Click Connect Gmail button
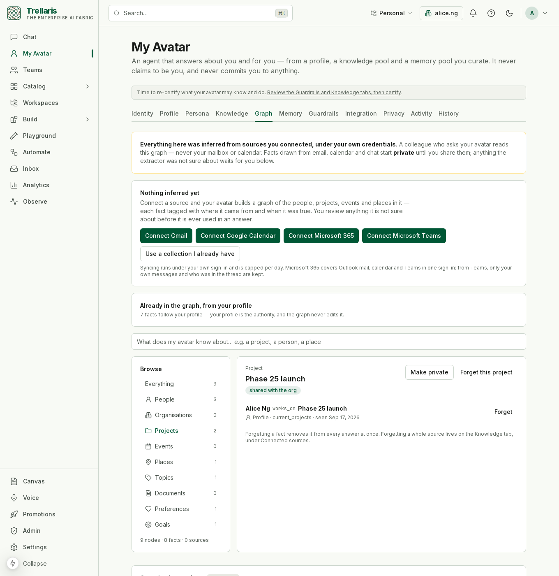The height and width of the screenshot is (576, 559). tap(166, 236)
